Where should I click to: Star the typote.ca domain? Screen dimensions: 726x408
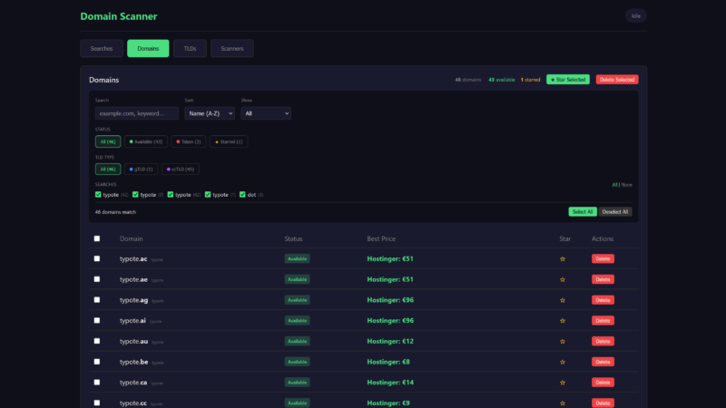tap(563, 383)
